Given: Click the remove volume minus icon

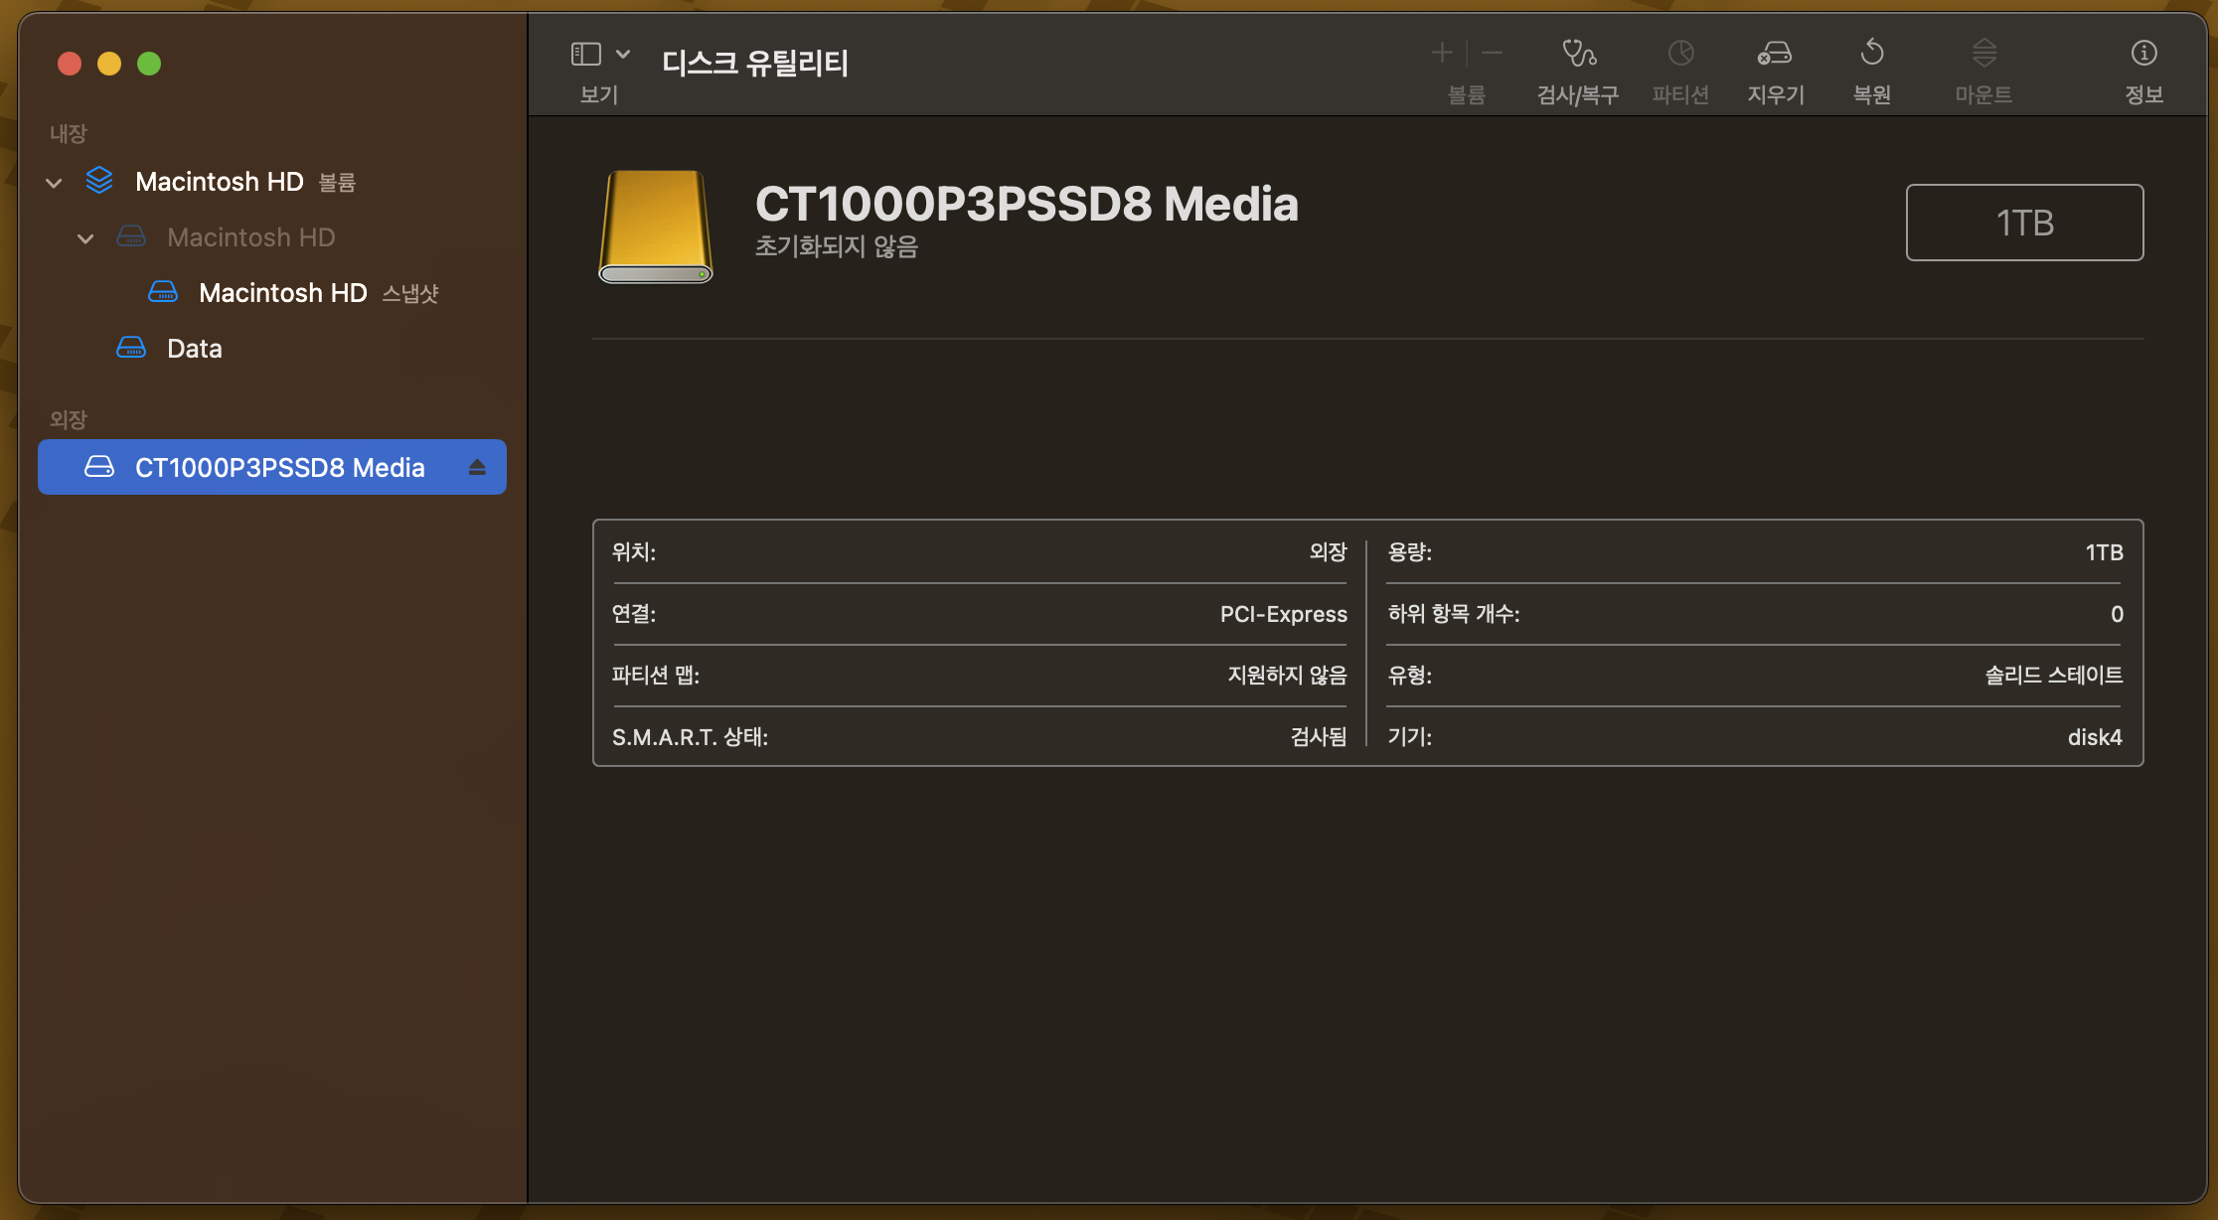Looking at the screenshot, I should click(1492, 53).
